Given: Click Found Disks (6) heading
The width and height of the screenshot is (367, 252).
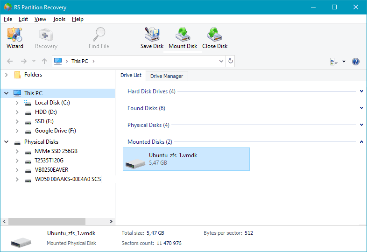Looking at the screenshot, I should pos(146,108).
